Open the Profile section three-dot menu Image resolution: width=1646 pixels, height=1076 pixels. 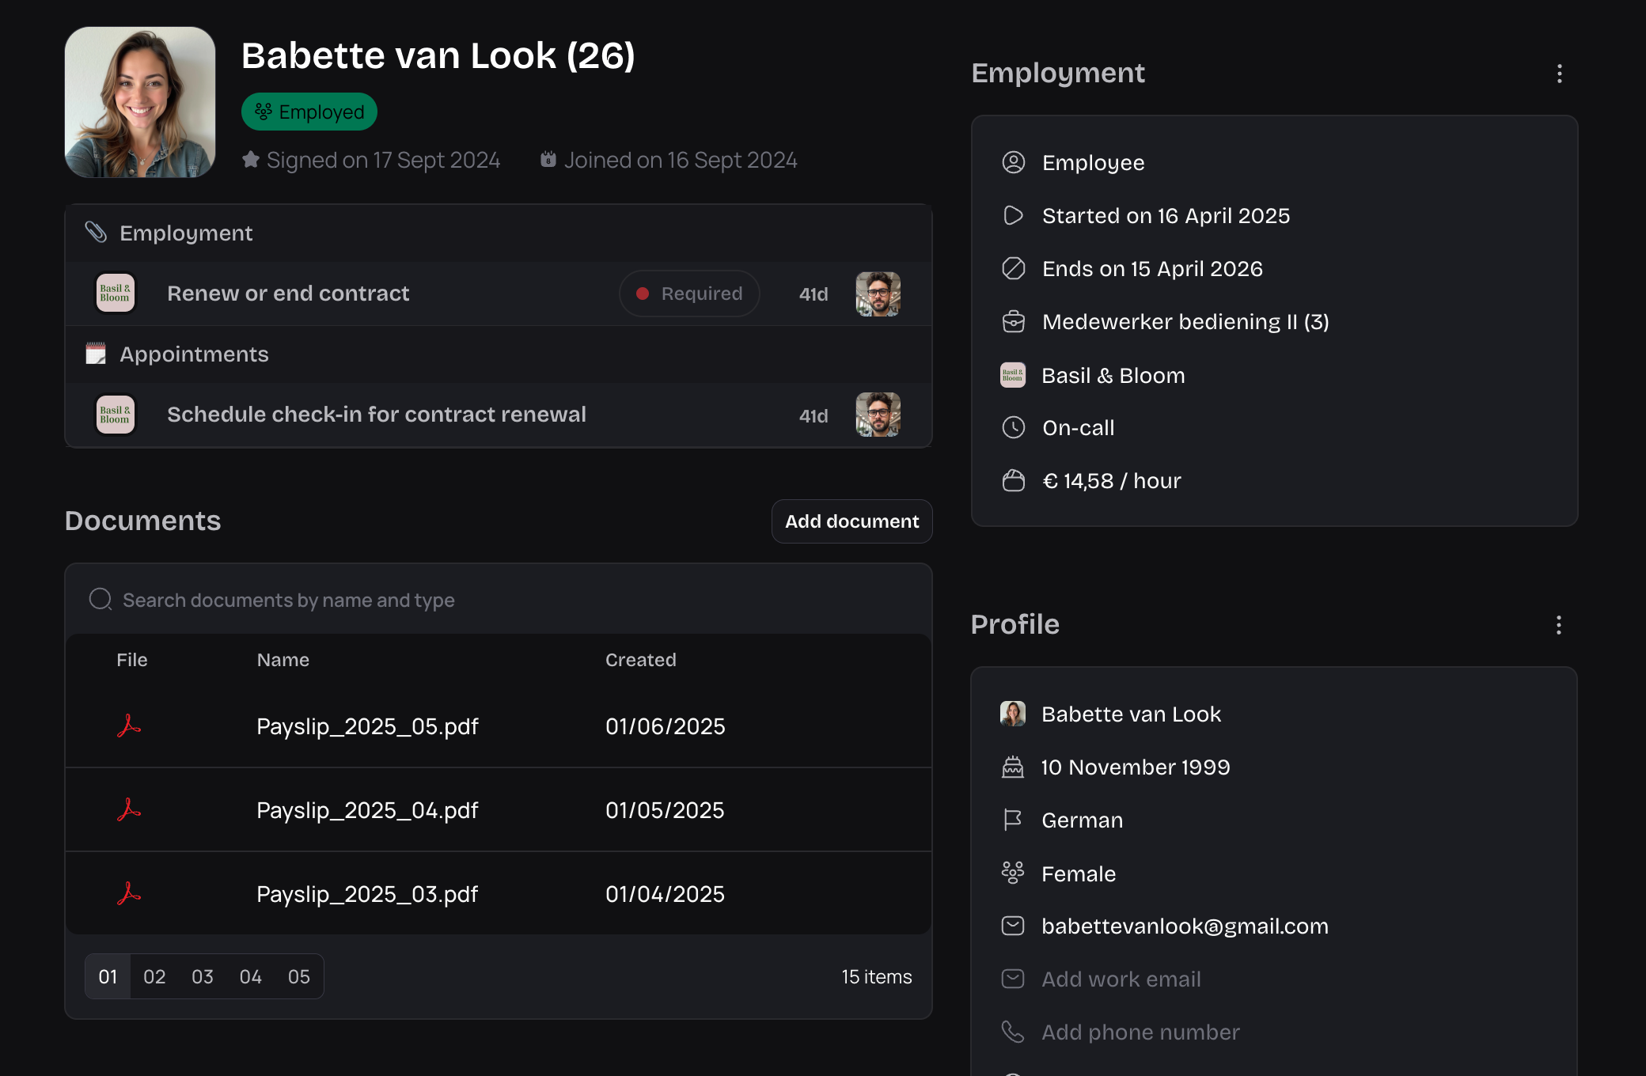pyautogui.click(x=1558, y=625)
